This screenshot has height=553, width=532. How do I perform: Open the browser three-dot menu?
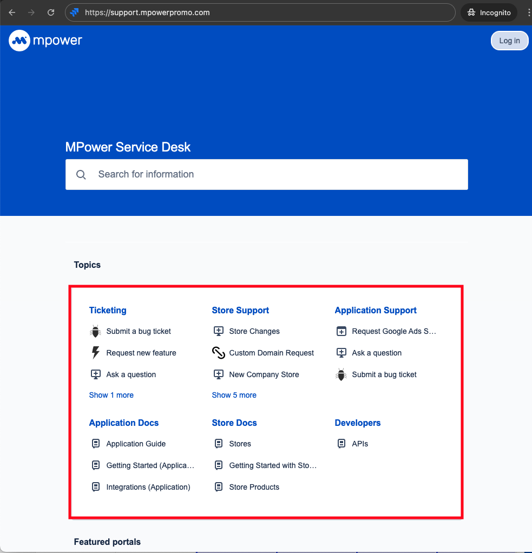[x=528, y=12]
